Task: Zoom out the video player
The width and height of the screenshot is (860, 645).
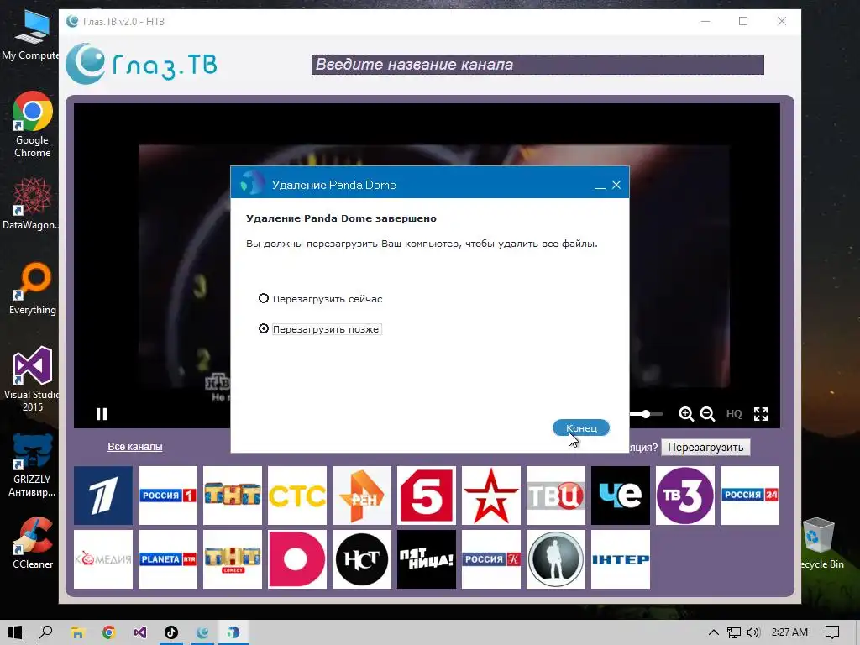Action: pos(707,414)
